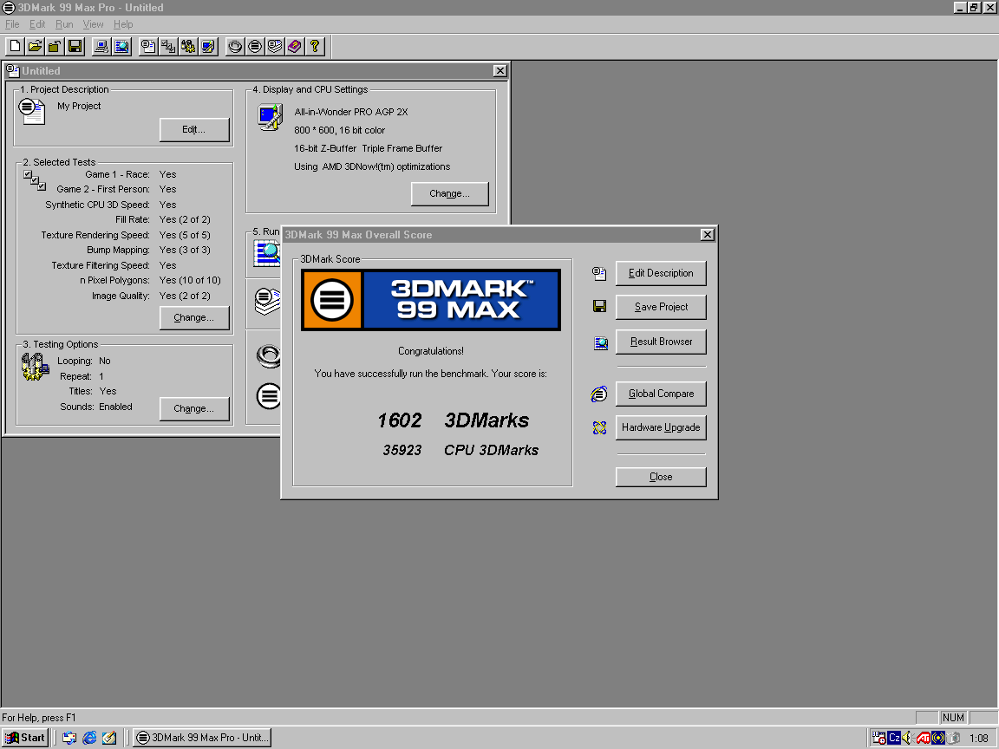
Task: Click the Hardware Upgrade button
Action: (x=661, y=427)
